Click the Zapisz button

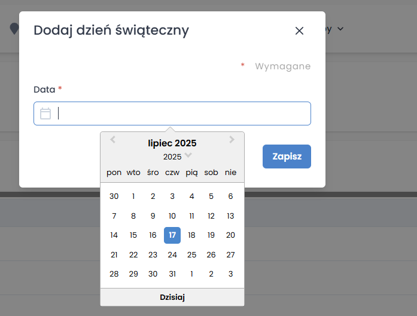click(287, 157)
